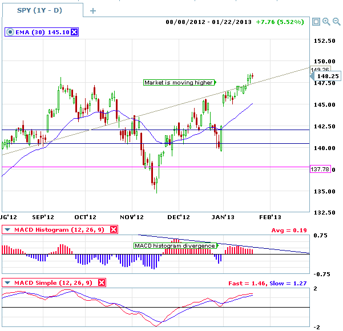Click the NOV'12 axis label
The width and height of the screenshot is (343, 331).
132,217
